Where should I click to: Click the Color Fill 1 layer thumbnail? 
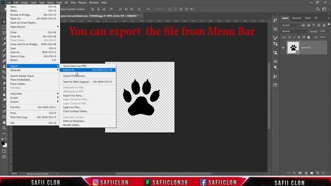point(293,48)
